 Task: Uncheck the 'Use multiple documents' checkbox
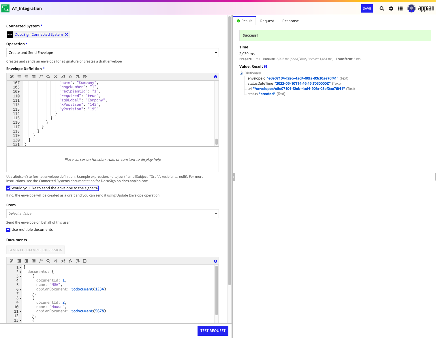pyautogui.click(x=8, y=230)
